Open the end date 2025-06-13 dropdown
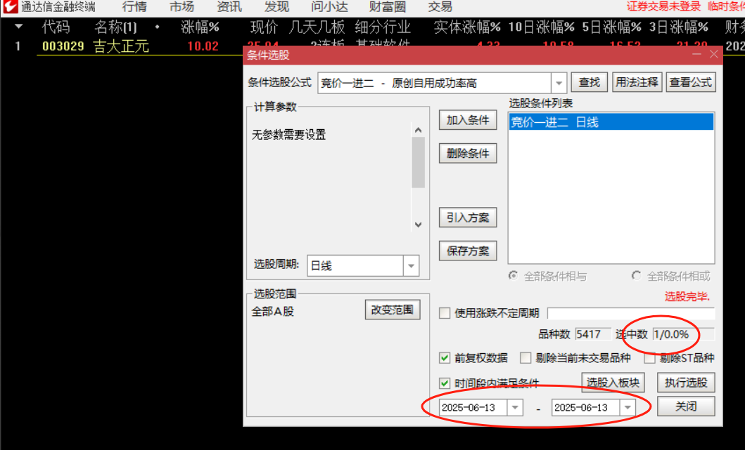Screen dimensions: 745x450 (x=628, y=406)
